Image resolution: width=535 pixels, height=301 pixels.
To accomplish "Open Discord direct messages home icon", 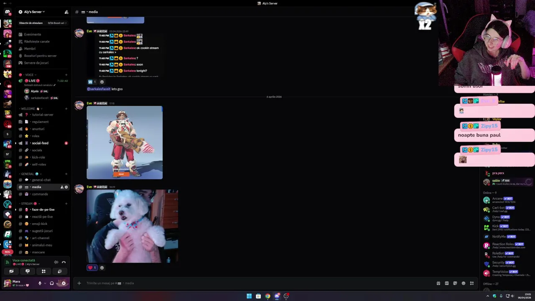I will click(x=7, y=12).
